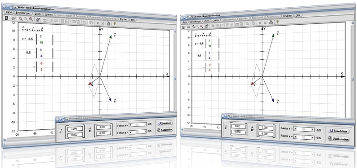Viewport: 357px width, 168px height.
Task: Click the left window's vertical scrollbar thumb
Action: [x=175, y=79]
